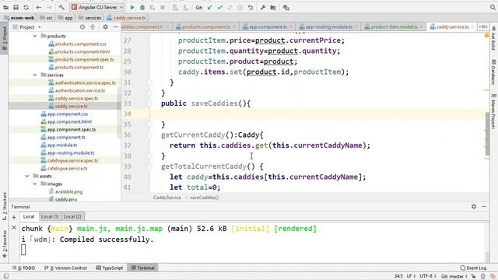This screenshot has height=280, width=498.
Task: Toggle the Terminal tool window button
Action: click(x=142, y=268)
